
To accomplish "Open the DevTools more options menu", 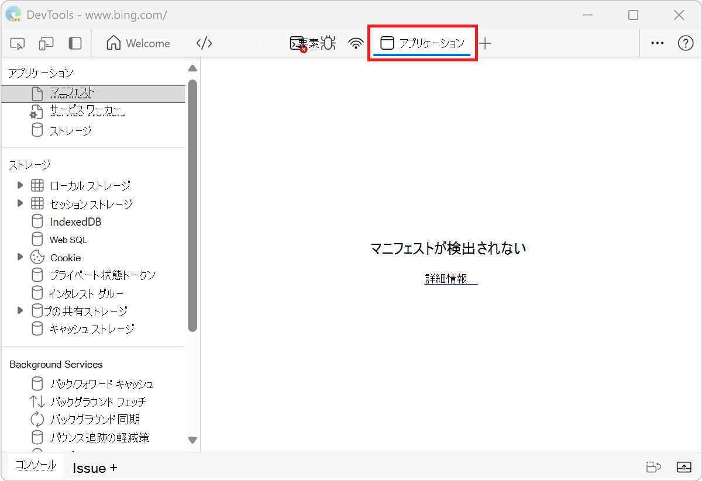I will click(657, 43).
